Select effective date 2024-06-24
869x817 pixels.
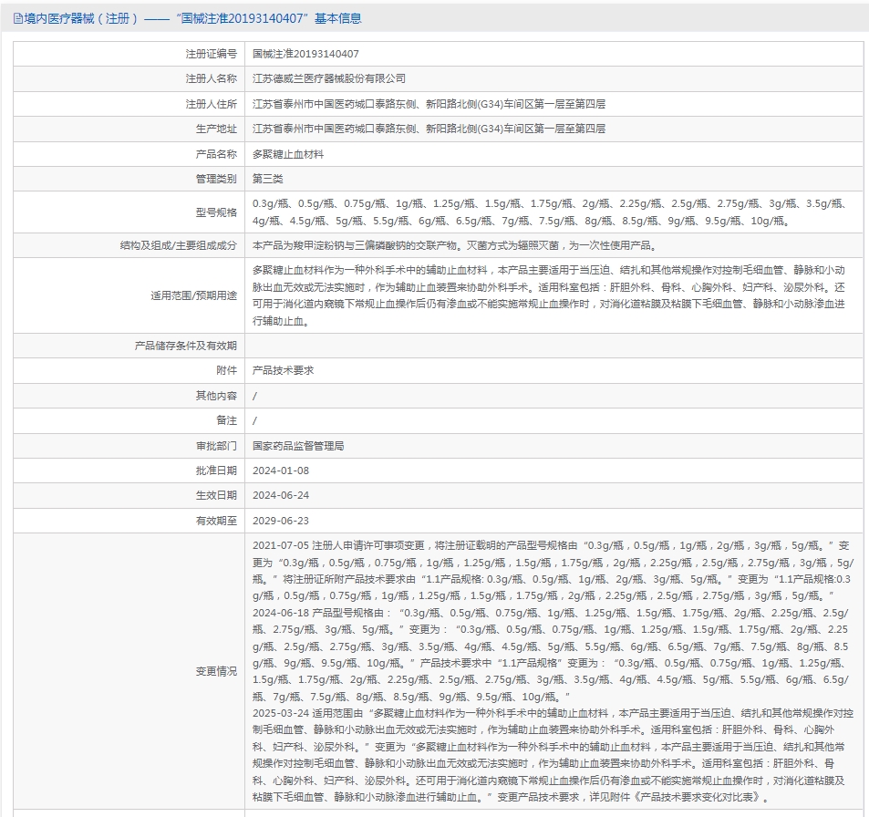click(281, 495)
